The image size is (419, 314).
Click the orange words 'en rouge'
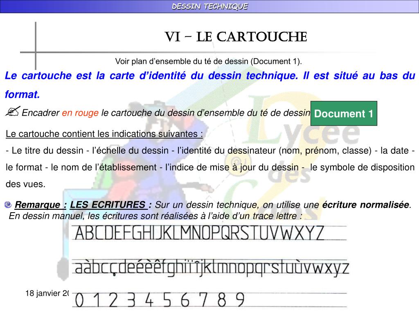(x=80, y=113)
